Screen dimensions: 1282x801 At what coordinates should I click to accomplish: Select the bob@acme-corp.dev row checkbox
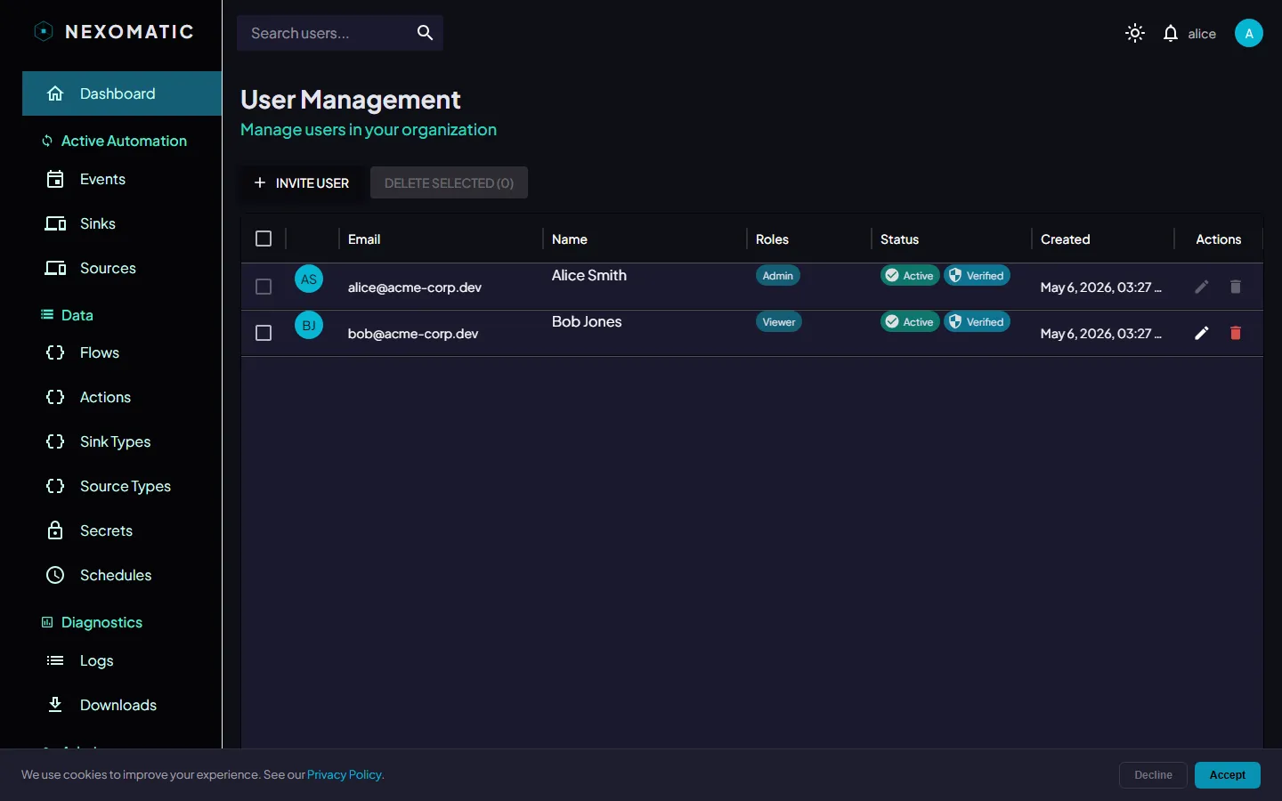(264, 333)
